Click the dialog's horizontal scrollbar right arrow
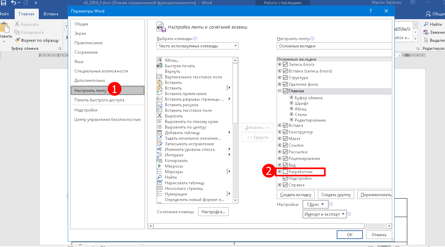The height and width of the screenshot is (247, 445). click(x=389, y=226)
